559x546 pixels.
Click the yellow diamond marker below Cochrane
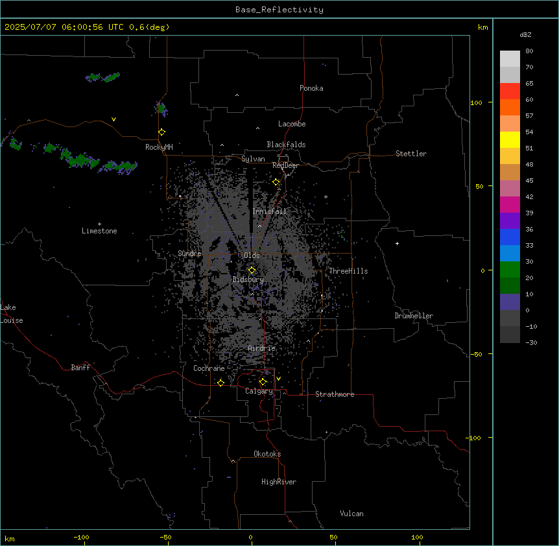tap(220, 383)
